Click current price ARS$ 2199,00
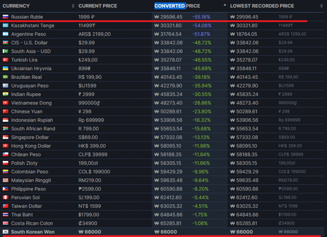Viewport: 327px width, 237px height. pos(95,34)
